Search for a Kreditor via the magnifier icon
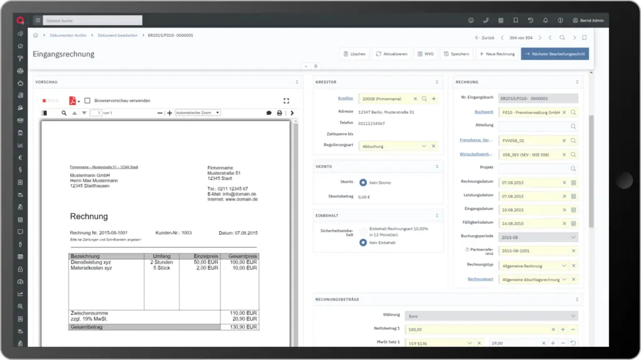 (x=426, y=98)
